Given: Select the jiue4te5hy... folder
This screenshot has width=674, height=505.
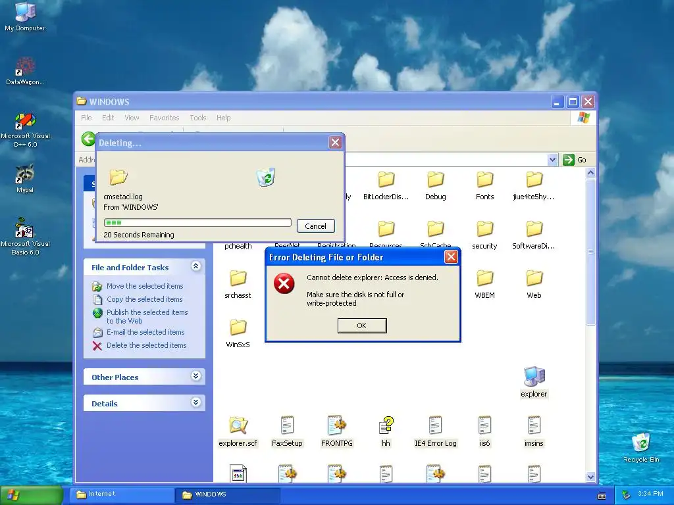Looking at the screenshot, I should (x=534, y=186).
